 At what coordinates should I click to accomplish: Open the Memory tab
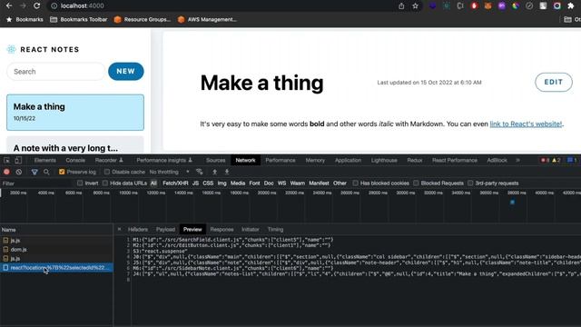click(x=315, y=160)
